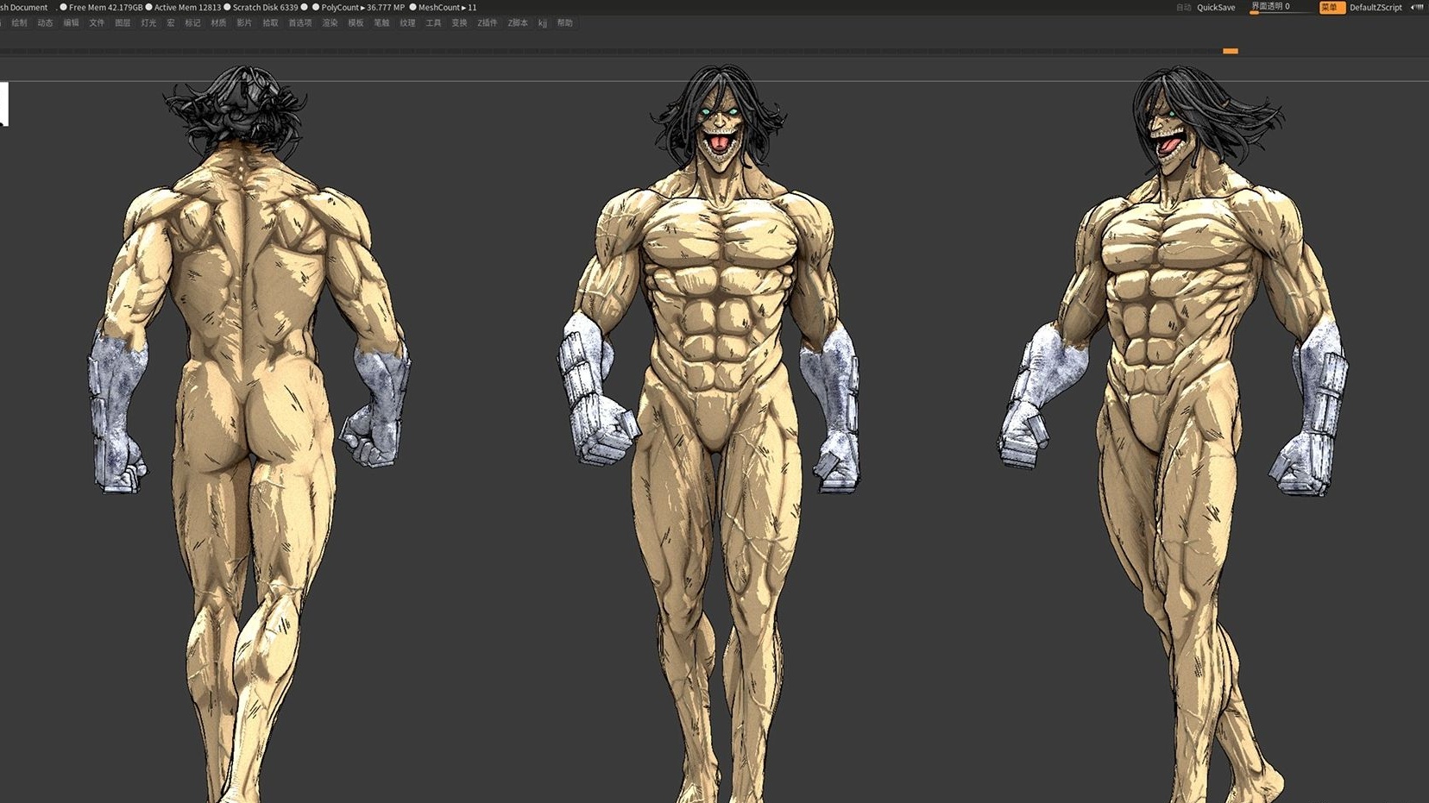Open the 动态 menu
Viewport: 1429px width, 803px height.
[x=45, y=23]
